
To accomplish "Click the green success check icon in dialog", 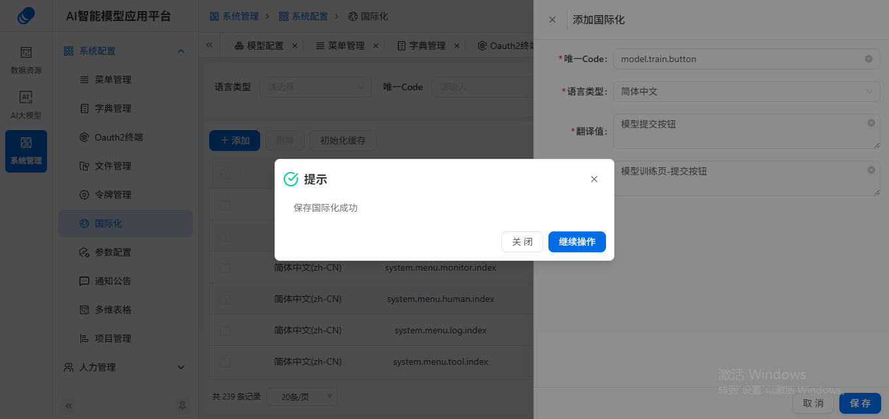I will (291, 179).
